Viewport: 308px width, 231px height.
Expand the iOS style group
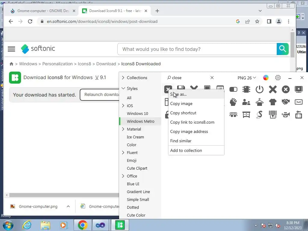[x=123, y=106]
